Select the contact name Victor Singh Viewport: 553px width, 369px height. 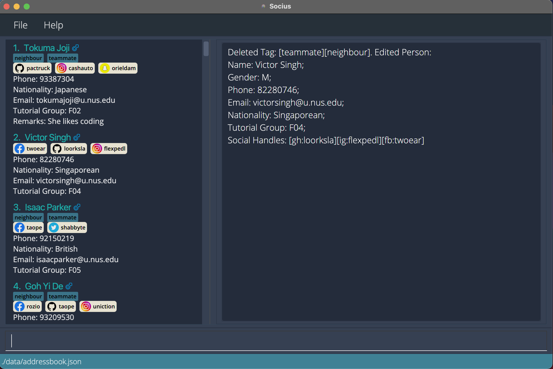pyautogui.click(x=48, y=137)
